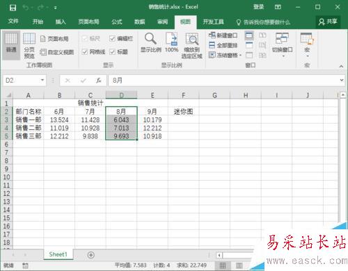This screenshot has height=271, width=348.
Task: Open the Name Box dropdown arrow
Action: (x=42, y=80)
